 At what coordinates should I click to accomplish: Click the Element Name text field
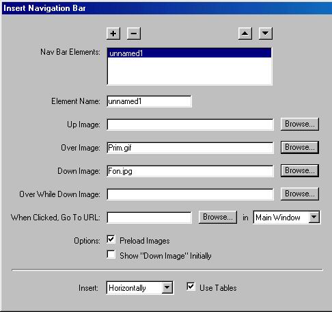(149, 101)
